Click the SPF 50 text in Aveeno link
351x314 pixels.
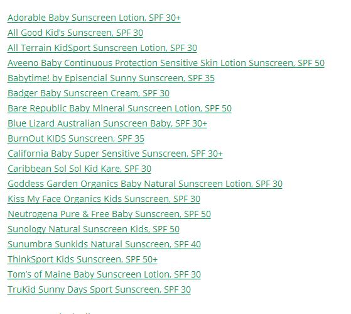311,63
